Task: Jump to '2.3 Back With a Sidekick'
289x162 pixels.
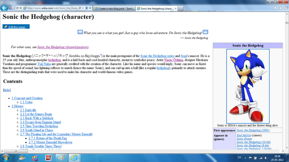Action: point(37,118)
